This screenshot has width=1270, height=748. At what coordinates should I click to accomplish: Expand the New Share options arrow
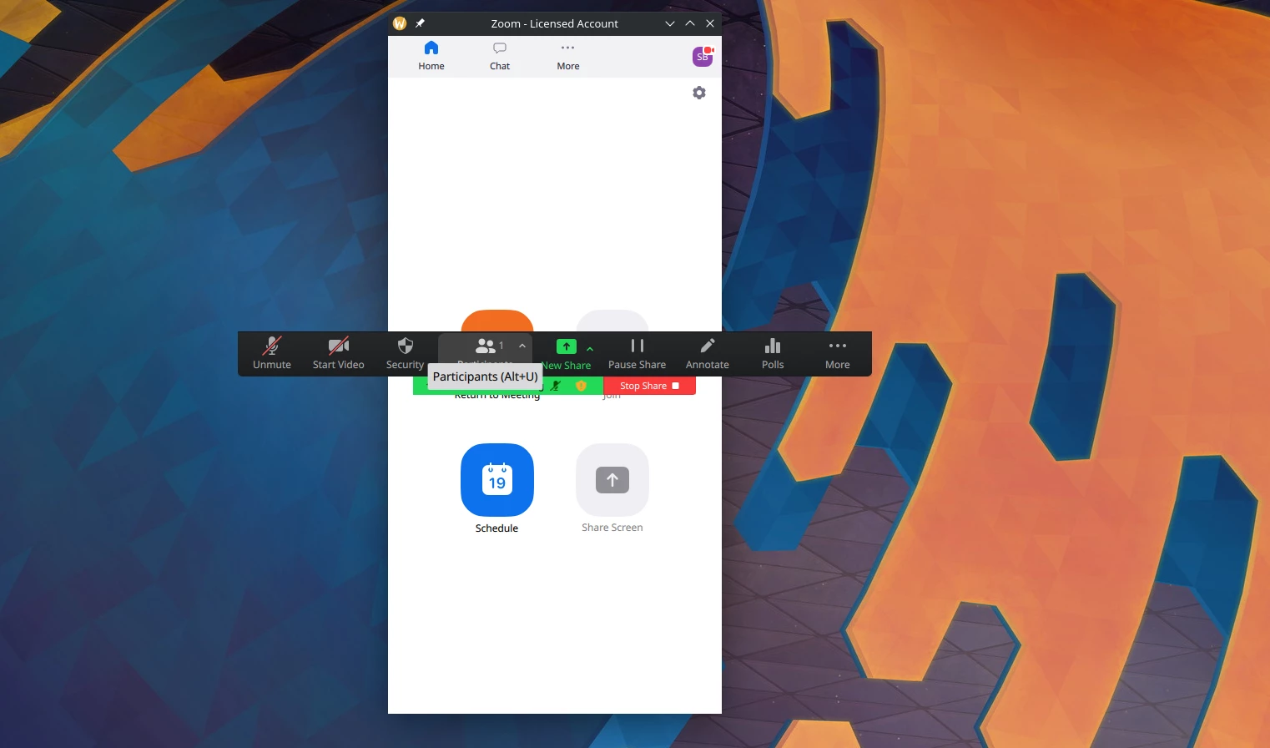590,349
